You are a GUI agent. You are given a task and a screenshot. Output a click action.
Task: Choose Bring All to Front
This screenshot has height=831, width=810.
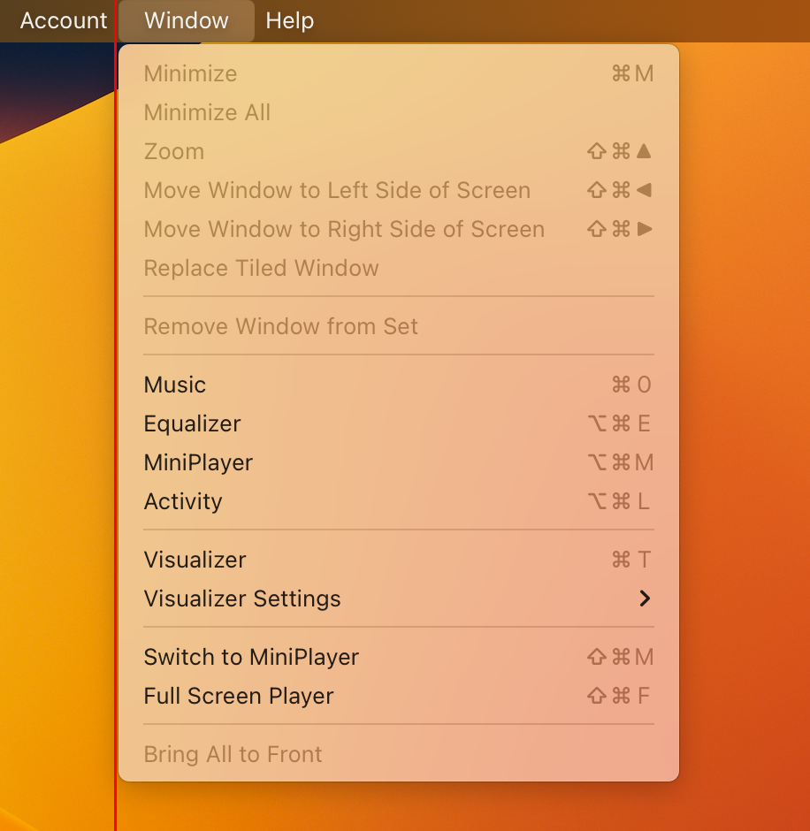click(x=399, y=754)
